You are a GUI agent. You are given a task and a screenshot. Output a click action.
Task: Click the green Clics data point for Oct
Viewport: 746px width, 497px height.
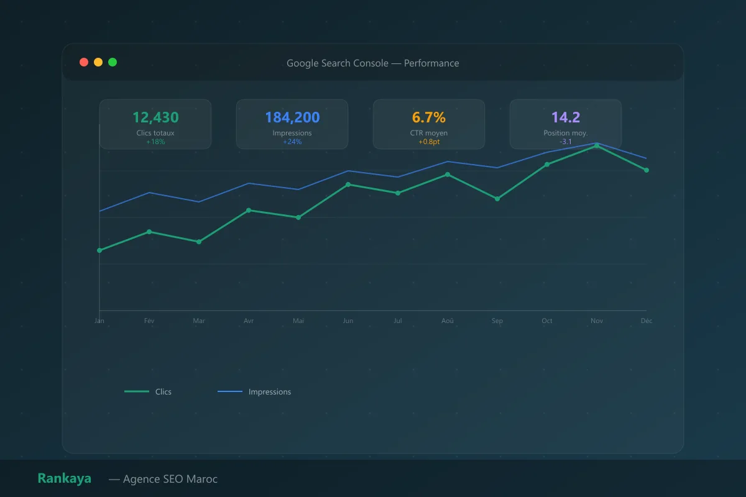(547, 165)
